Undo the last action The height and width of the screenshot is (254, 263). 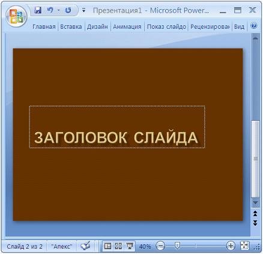pyautogui.click(x=50, y=10)
